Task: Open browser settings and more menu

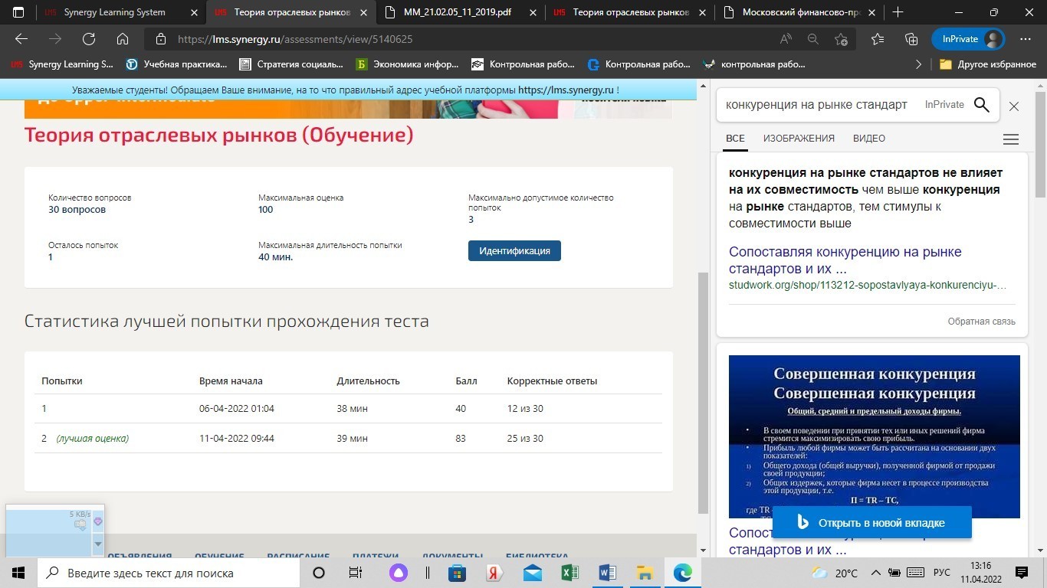Action: tap(1026, 39)
